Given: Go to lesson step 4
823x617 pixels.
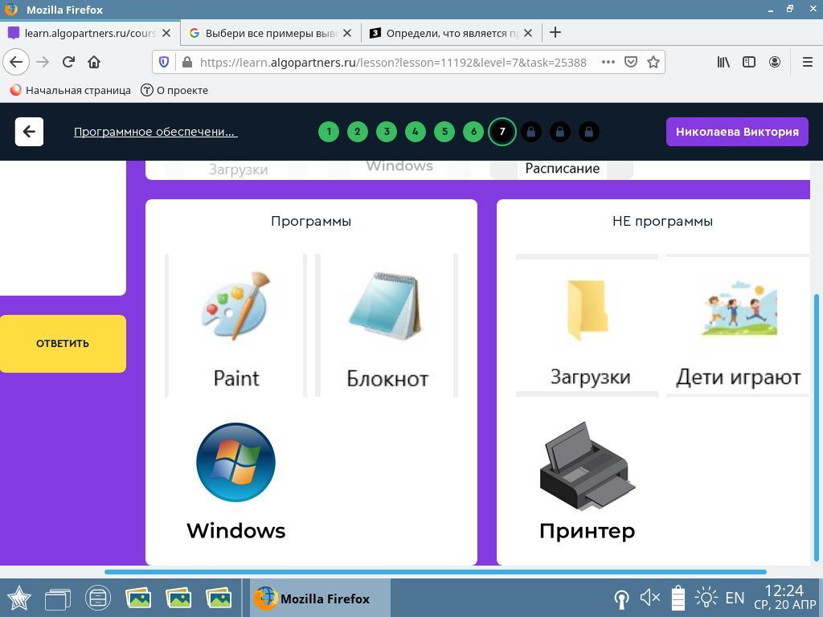Looking at the screenshot, I should pyautogui.click(x=416, y=132).
